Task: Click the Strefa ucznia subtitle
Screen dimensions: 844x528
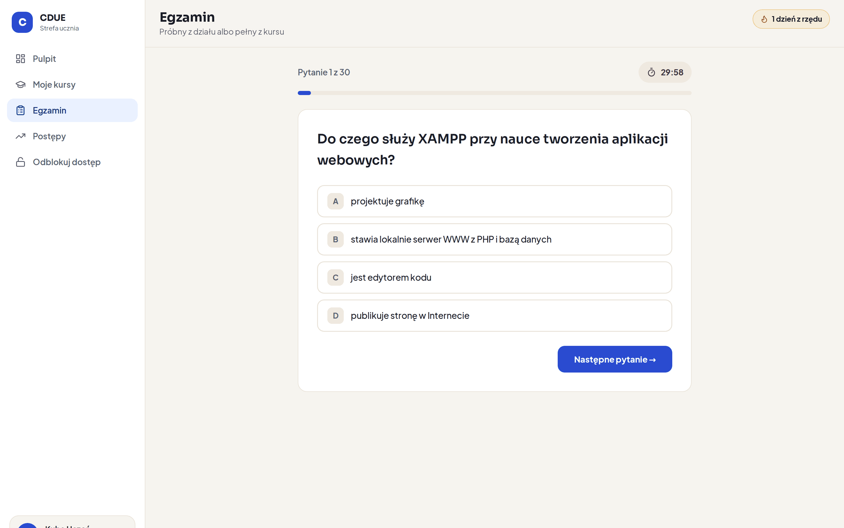Action: tap(59, 28)
